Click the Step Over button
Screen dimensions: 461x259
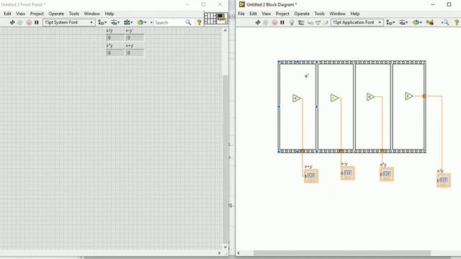click(x=318, y=22)
